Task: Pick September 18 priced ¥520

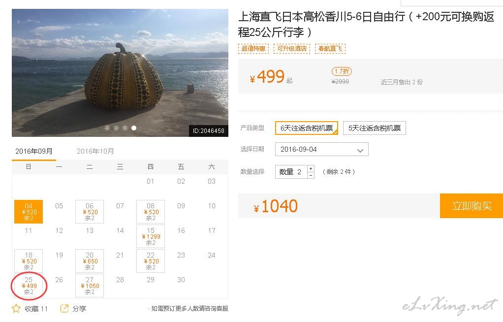Action: point(29,261)
